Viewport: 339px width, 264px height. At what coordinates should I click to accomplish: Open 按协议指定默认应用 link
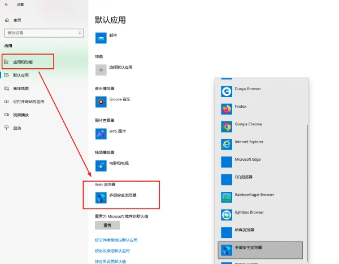(x=112, y=251)
